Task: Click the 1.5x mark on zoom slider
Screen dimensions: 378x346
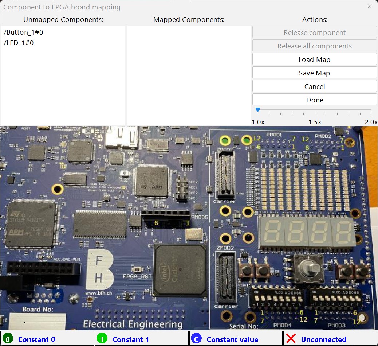Action: coord(315,122)
